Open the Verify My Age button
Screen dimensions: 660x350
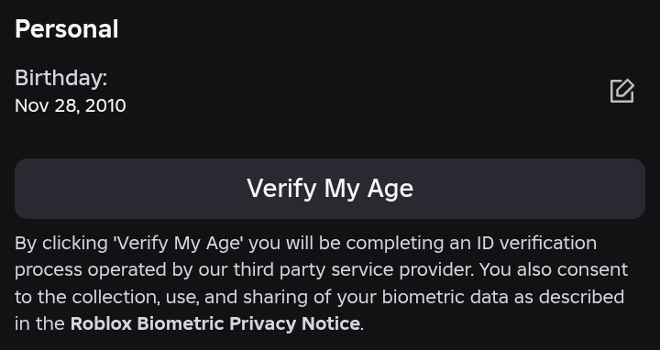[x=330, y=189]
